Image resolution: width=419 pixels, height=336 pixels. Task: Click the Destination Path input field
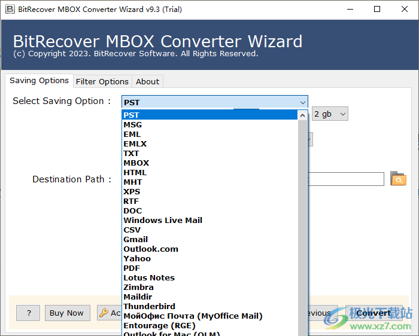(346, 179)
